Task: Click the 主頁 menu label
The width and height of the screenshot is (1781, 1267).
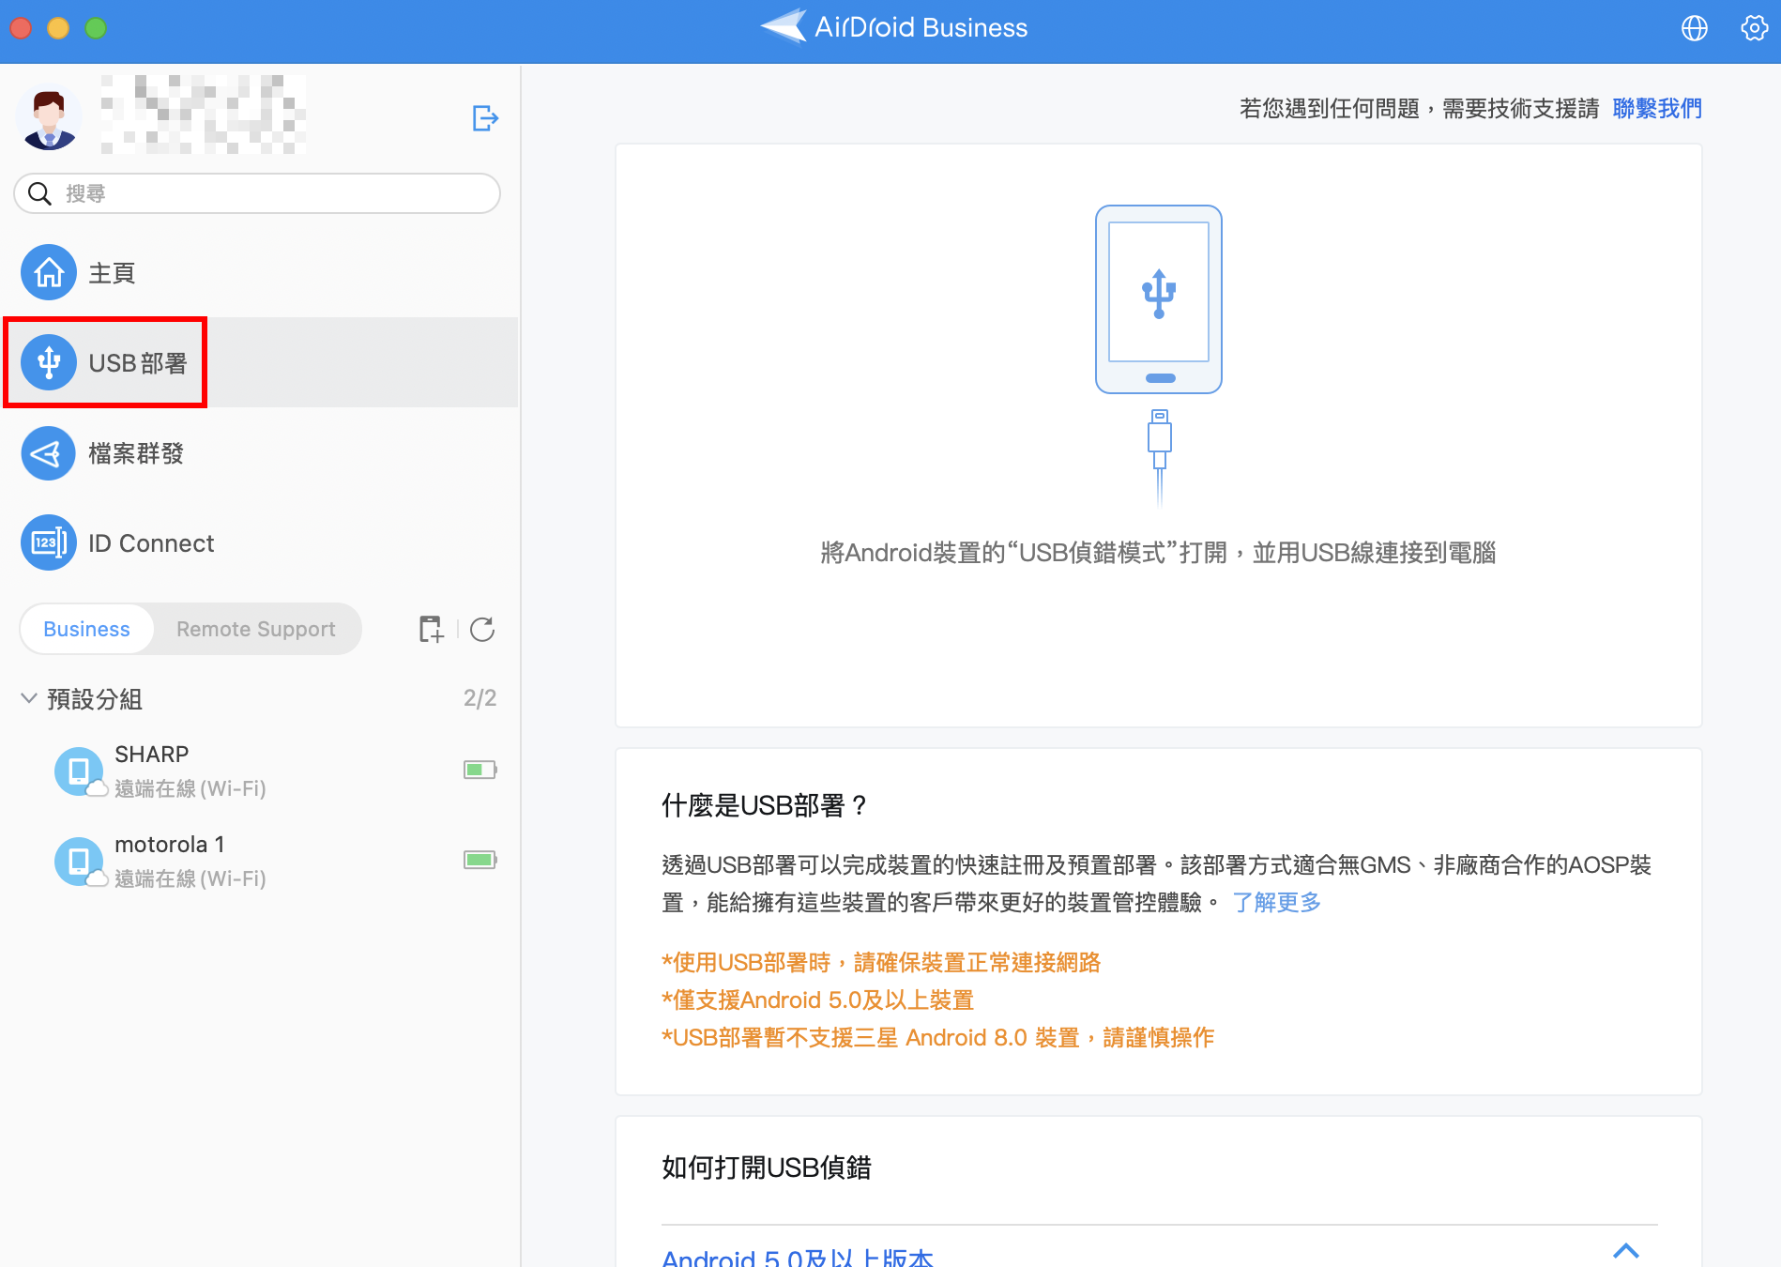Action: tap(112, 273)
